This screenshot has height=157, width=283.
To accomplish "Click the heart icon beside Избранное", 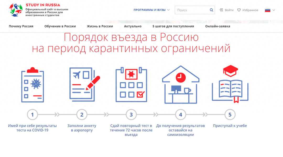I will pos(239,10).
